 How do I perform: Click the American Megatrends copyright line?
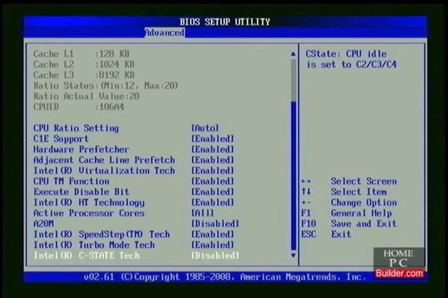pos(225,277)
